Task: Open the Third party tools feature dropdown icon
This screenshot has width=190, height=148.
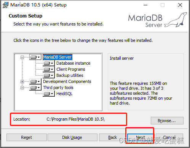Action: pyautogui.click(x=35, y=88)
